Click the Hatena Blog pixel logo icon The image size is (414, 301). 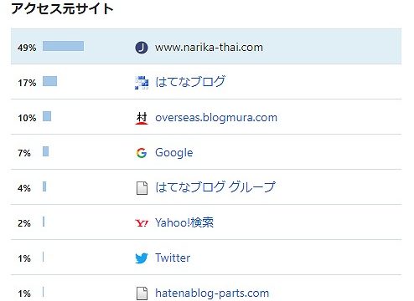click(x=142, y=83)
